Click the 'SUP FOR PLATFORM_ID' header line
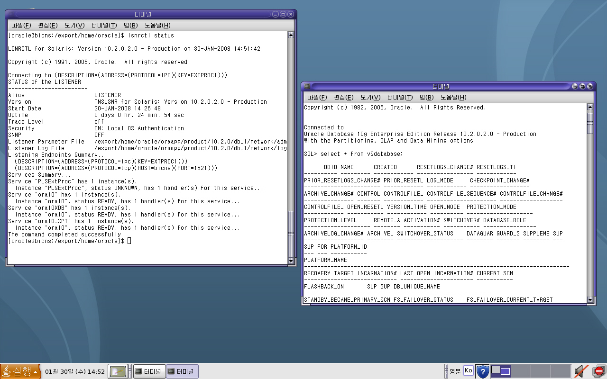The image size is (607, 379). [x=335, y=247]
